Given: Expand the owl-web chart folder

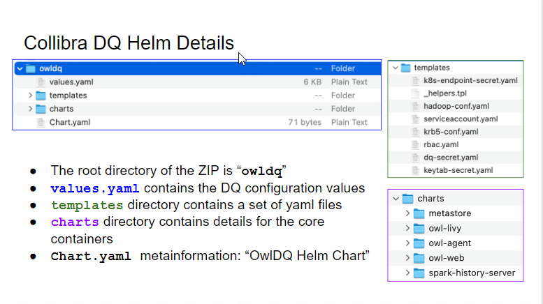Looking at the screenshot, I should click(x=407, y=258).
